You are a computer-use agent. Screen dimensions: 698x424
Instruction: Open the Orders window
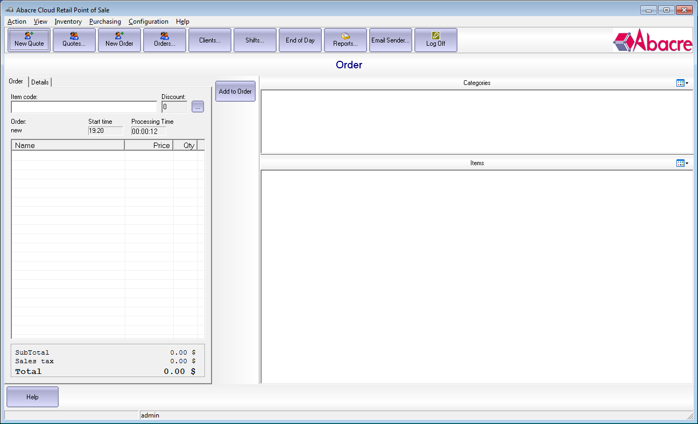[164, 40]
